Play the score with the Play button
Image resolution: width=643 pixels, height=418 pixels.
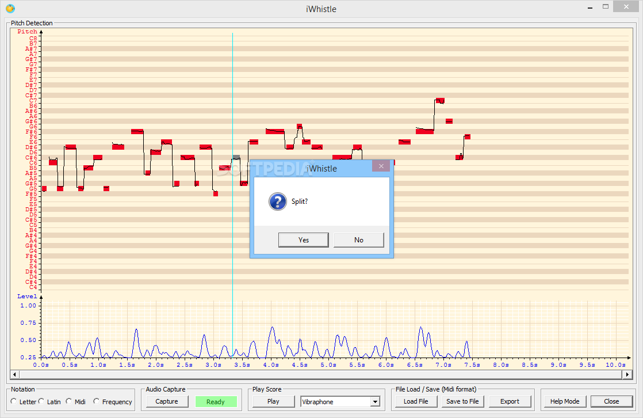[x=273, y=401]
